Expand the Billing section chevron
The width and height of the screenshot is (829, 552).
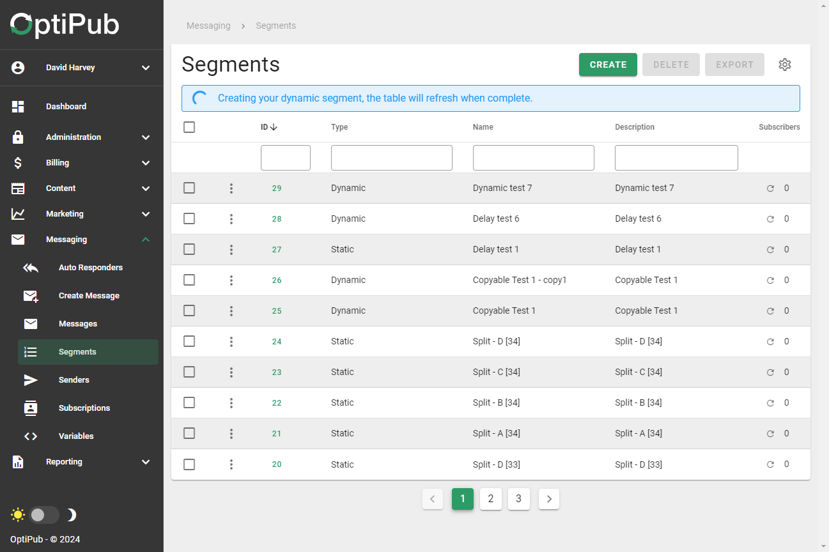click(146, 163)
